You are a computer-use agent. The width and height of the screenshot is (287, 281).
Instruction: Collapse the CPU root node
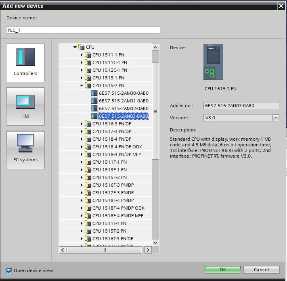(x=75, y=47)
